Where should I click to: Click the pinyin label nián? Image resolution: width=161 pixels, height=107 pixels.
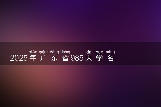pyautogui.click(x=33, y=52)
